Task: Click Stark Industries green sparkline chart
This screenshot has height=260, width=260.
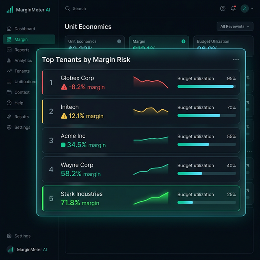Action: click(x=151, y=198)
